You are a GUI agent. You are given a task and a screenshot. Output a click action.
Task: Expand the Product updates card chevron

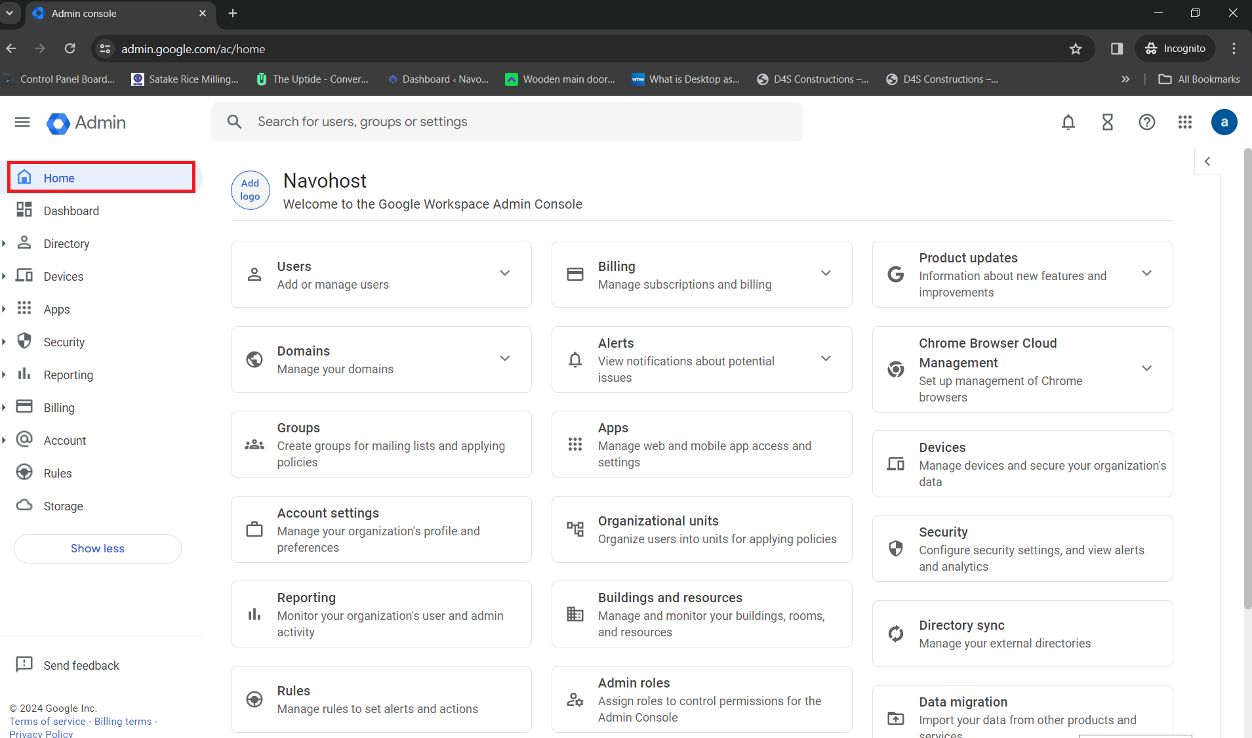click(1147, 274)
